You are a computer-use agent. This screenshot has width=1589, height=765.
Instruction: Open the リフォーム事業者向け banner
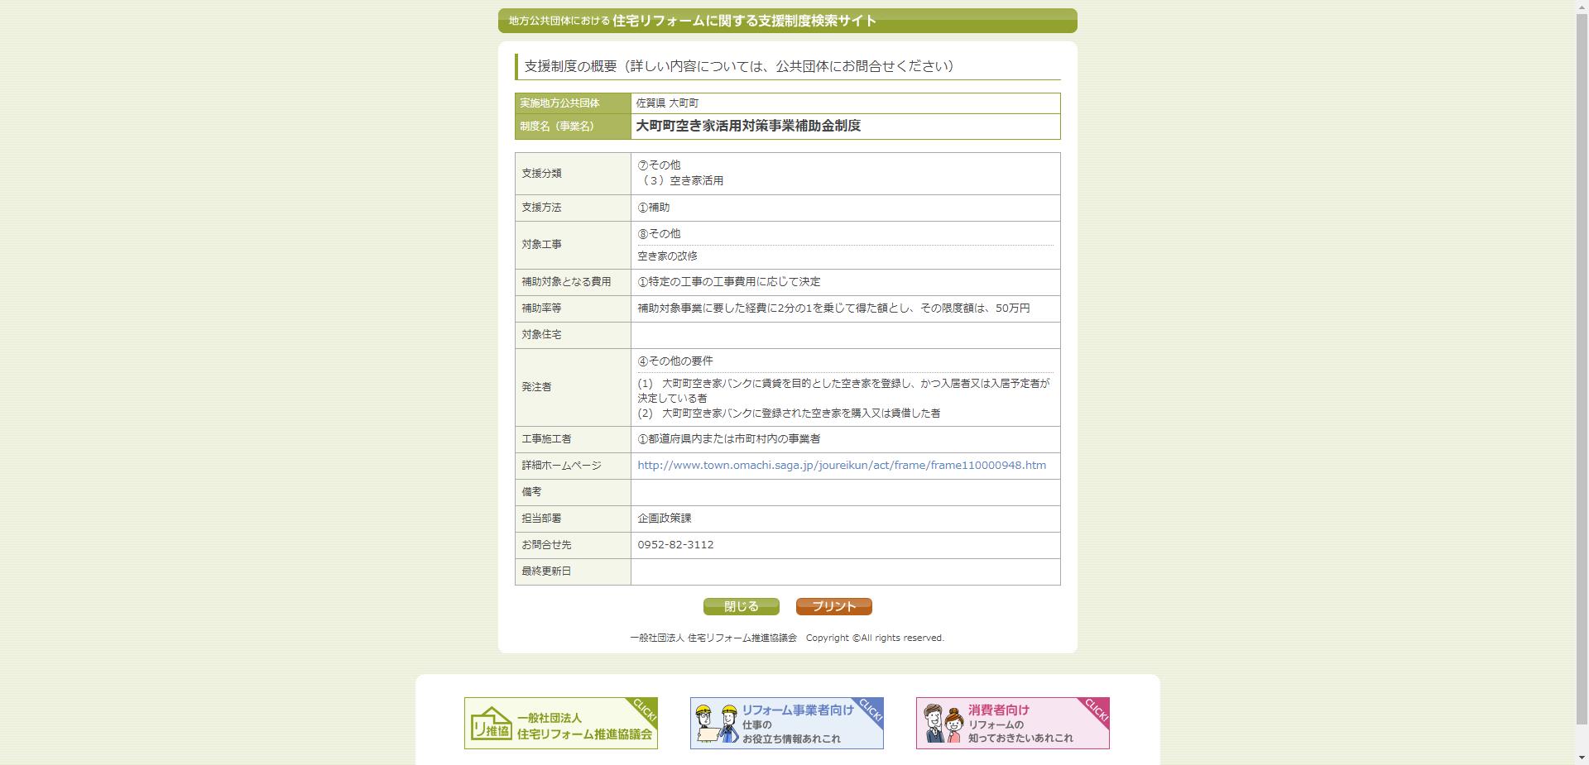tap(786, 722)
